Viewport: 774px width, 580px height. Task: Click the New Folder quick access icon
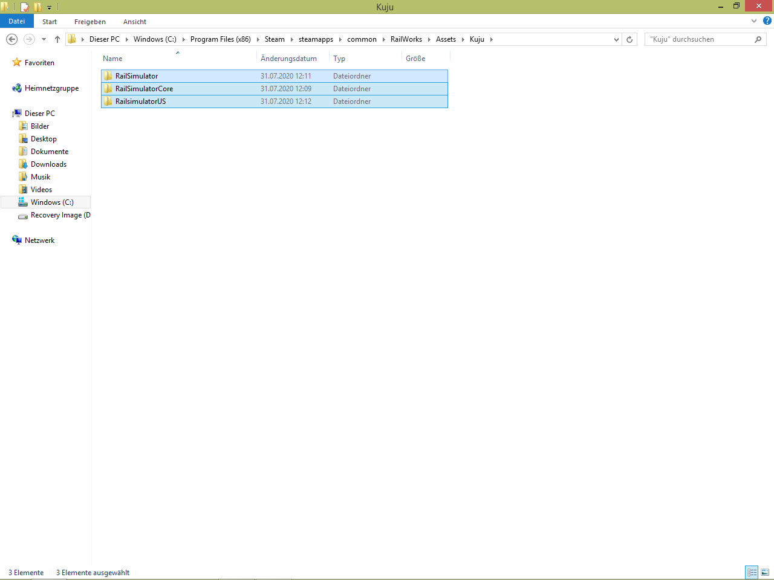tap(37, 7)
